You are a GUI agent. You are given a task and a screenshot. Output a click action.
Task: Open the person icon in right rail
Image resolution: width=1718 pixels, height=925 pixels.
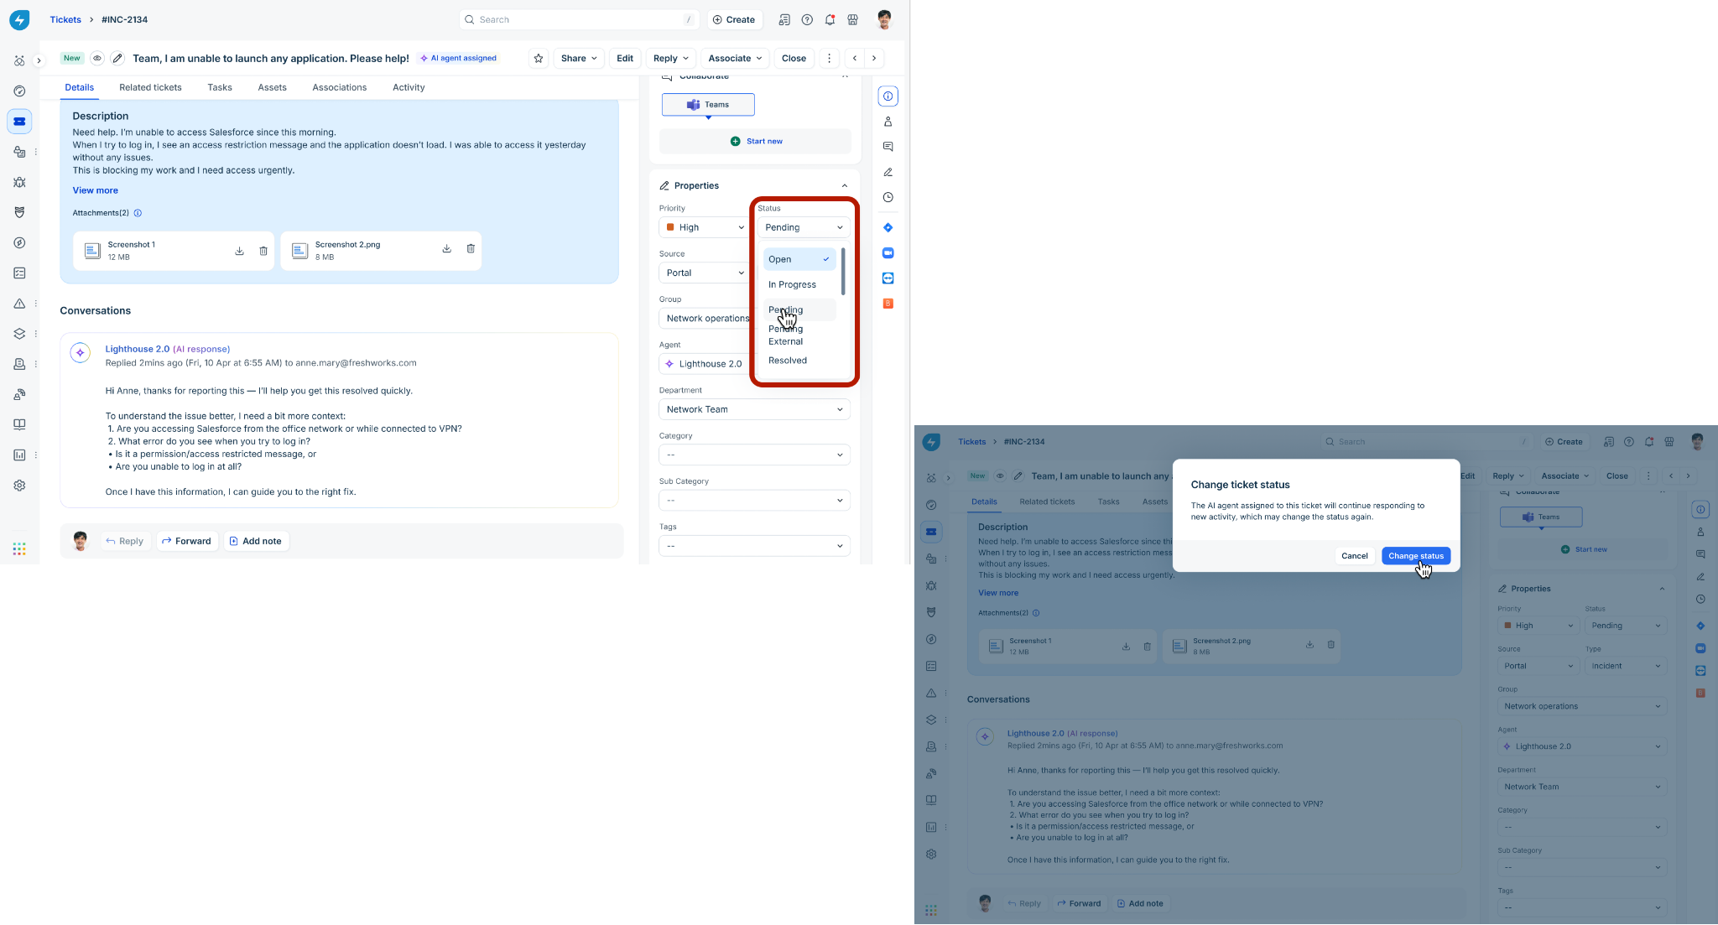coord(888,122)
